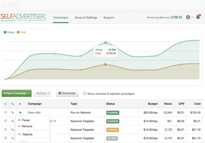
Task: Click the link icon in the PENDING row
Action: coord(13,129)
